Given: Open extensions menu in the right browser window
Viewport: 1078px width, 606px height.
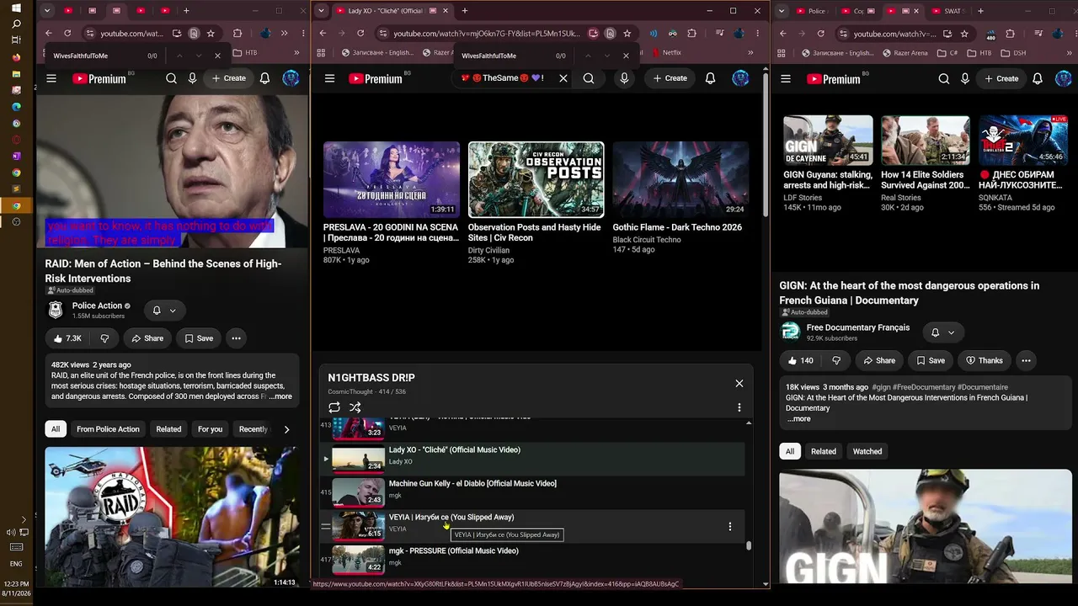Looking at the screenshot, I should pyautogui.click(x=1010, y=34).
